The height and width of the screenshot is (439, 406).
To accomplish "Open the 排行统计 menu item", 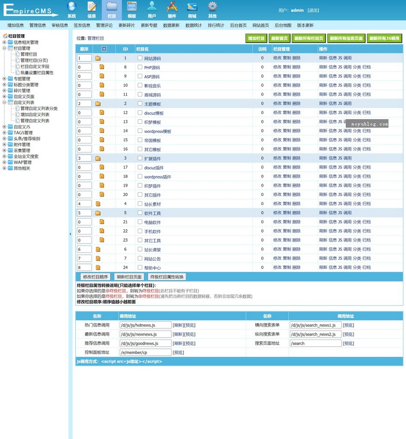I will 216,25.
